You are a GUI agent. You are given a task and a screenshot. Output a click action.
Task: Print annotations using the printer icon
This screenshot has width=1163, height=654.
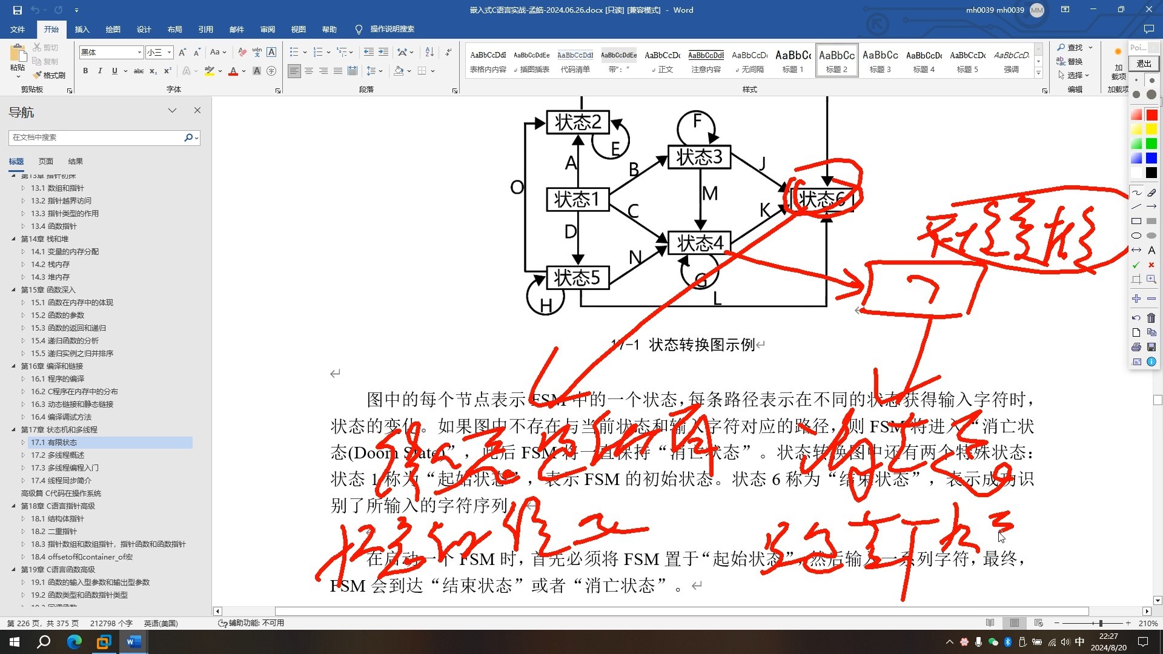tap(1136, 347)
